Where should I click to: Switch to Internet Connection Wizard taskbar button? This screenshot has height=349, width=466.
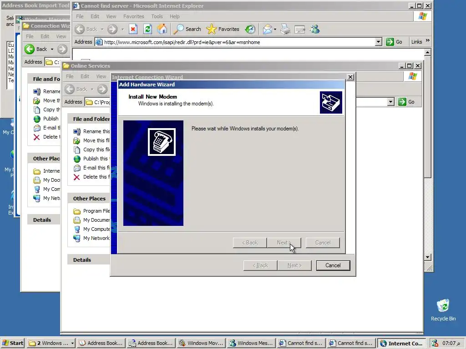[401, 343]
